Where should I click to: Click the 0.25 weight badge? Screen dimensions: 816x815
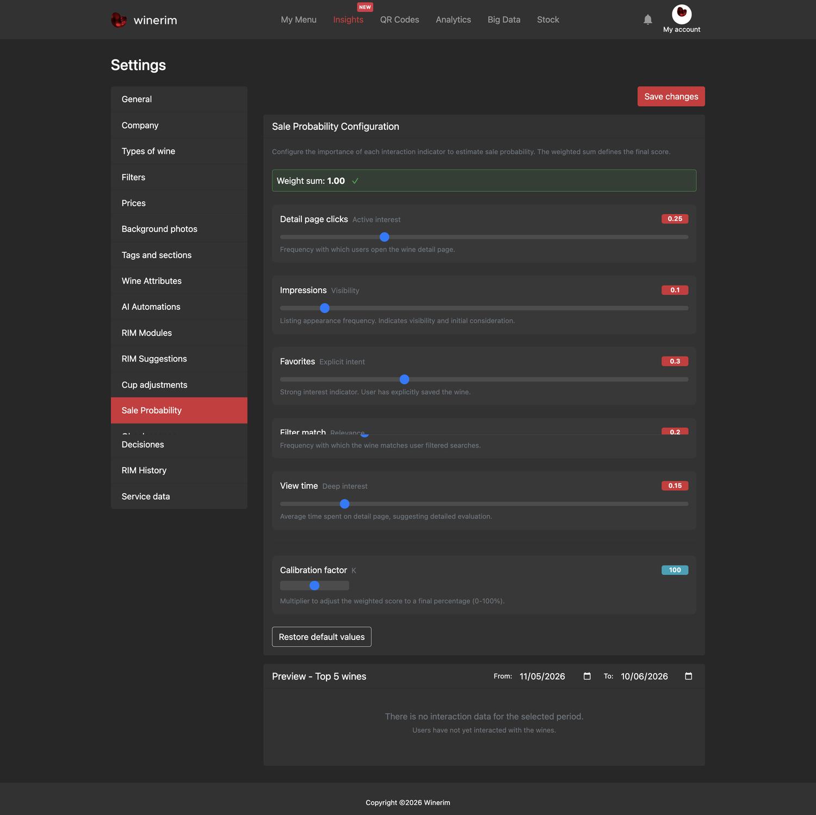point(675,219)
